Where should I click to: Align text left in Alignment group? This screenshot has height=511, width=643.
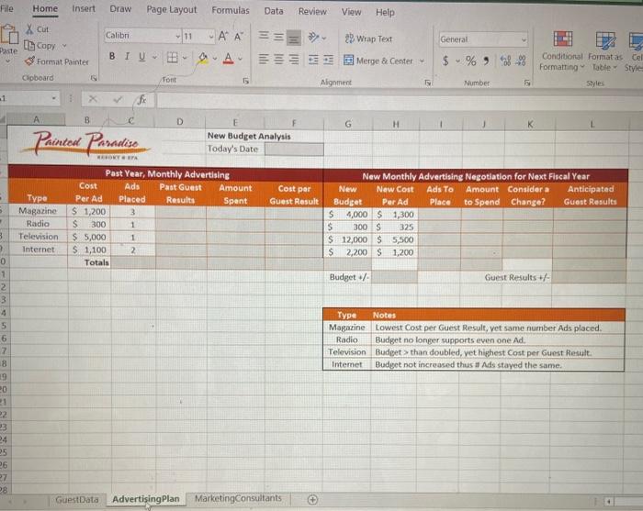[x=264, y=59]
